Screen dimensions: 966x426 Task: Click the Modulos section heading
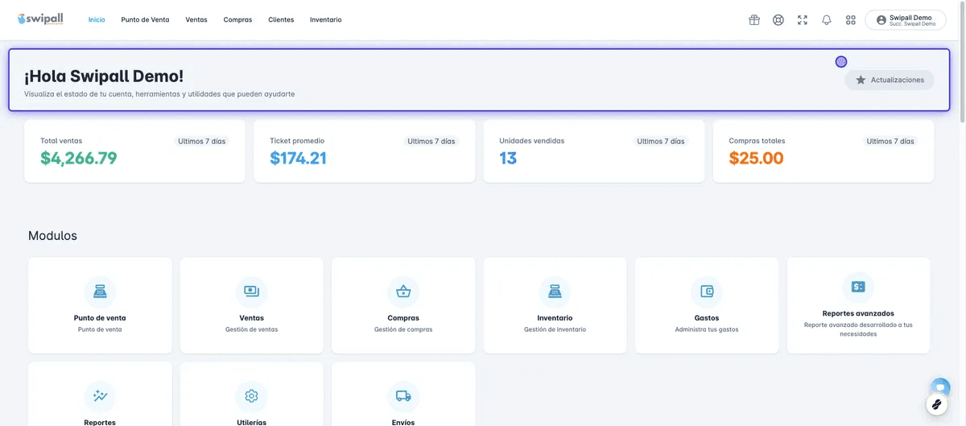coord(52,236)
